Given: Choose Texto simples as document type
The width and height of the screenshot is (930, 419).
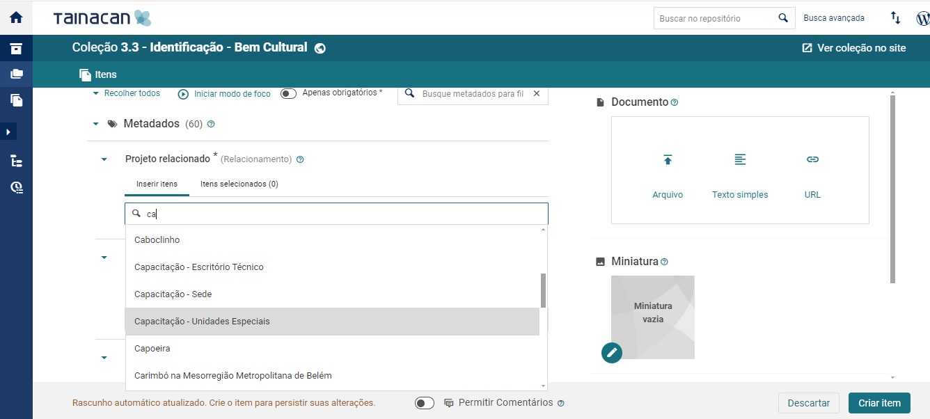Looking at the screenshot, I should pyautogui.click(x=740, y=177).
